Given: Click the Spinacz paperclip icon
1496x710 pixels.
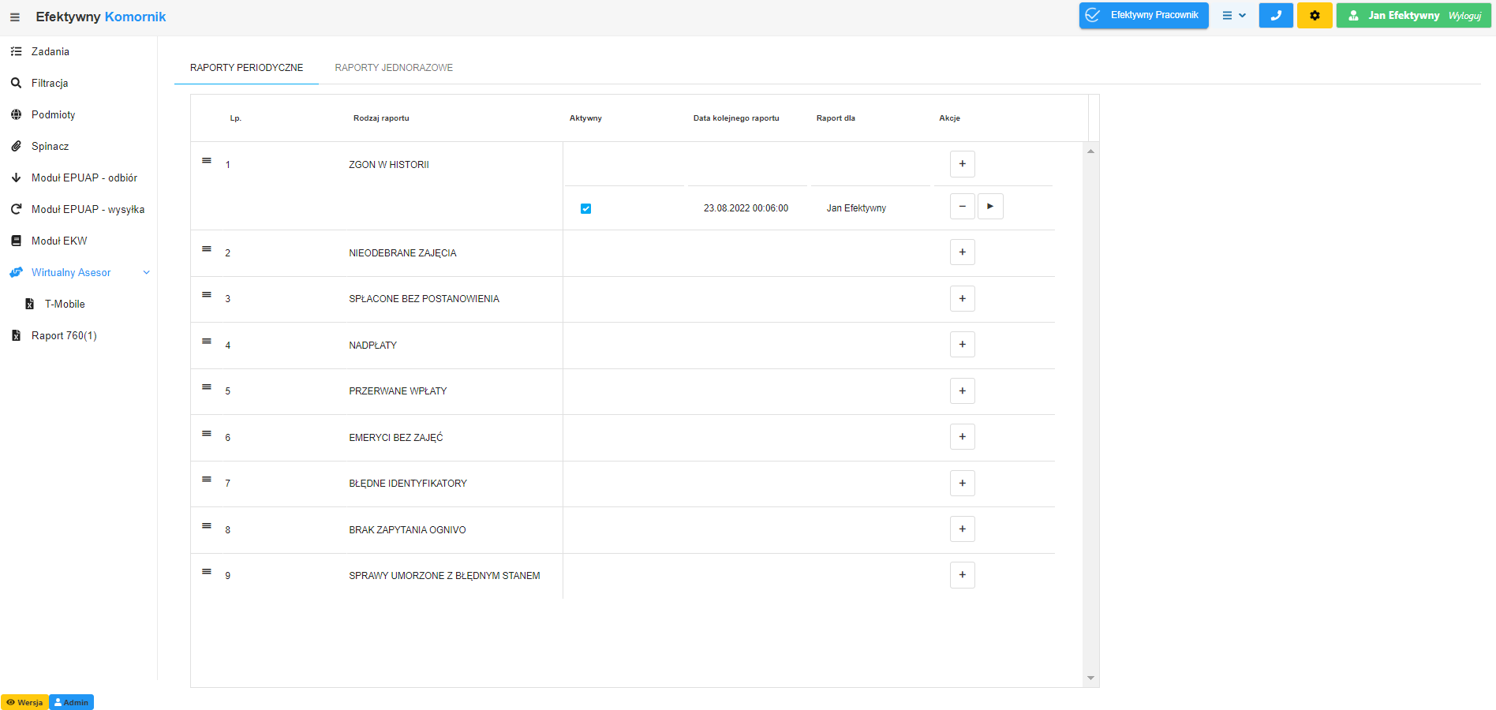Looking at the screenshot, I should [x=16, y=146].
